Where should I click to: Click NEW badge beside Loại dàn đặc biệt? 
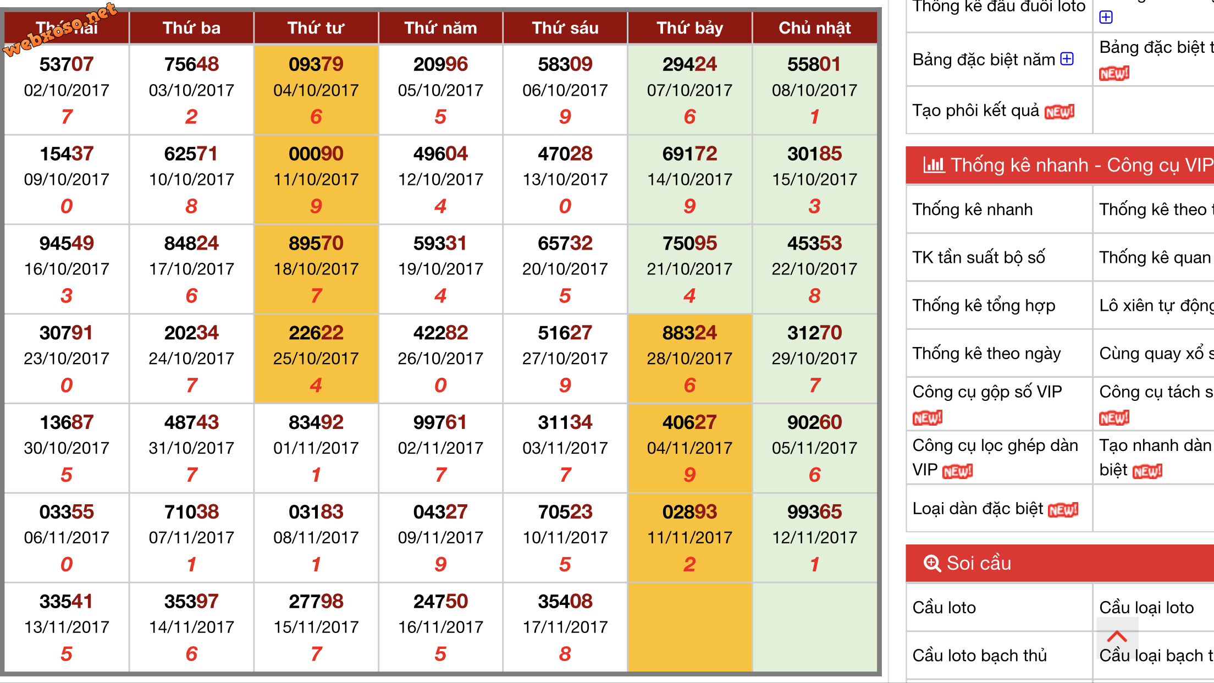tap(1063, 510)
